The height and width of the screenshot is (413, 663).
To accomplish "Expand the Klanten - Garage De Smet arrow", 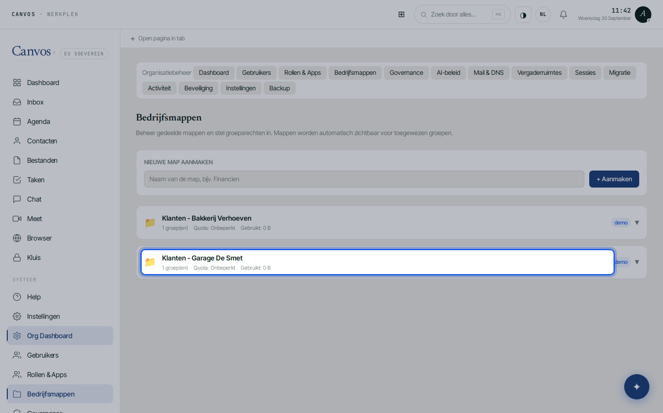I will 637,262.
